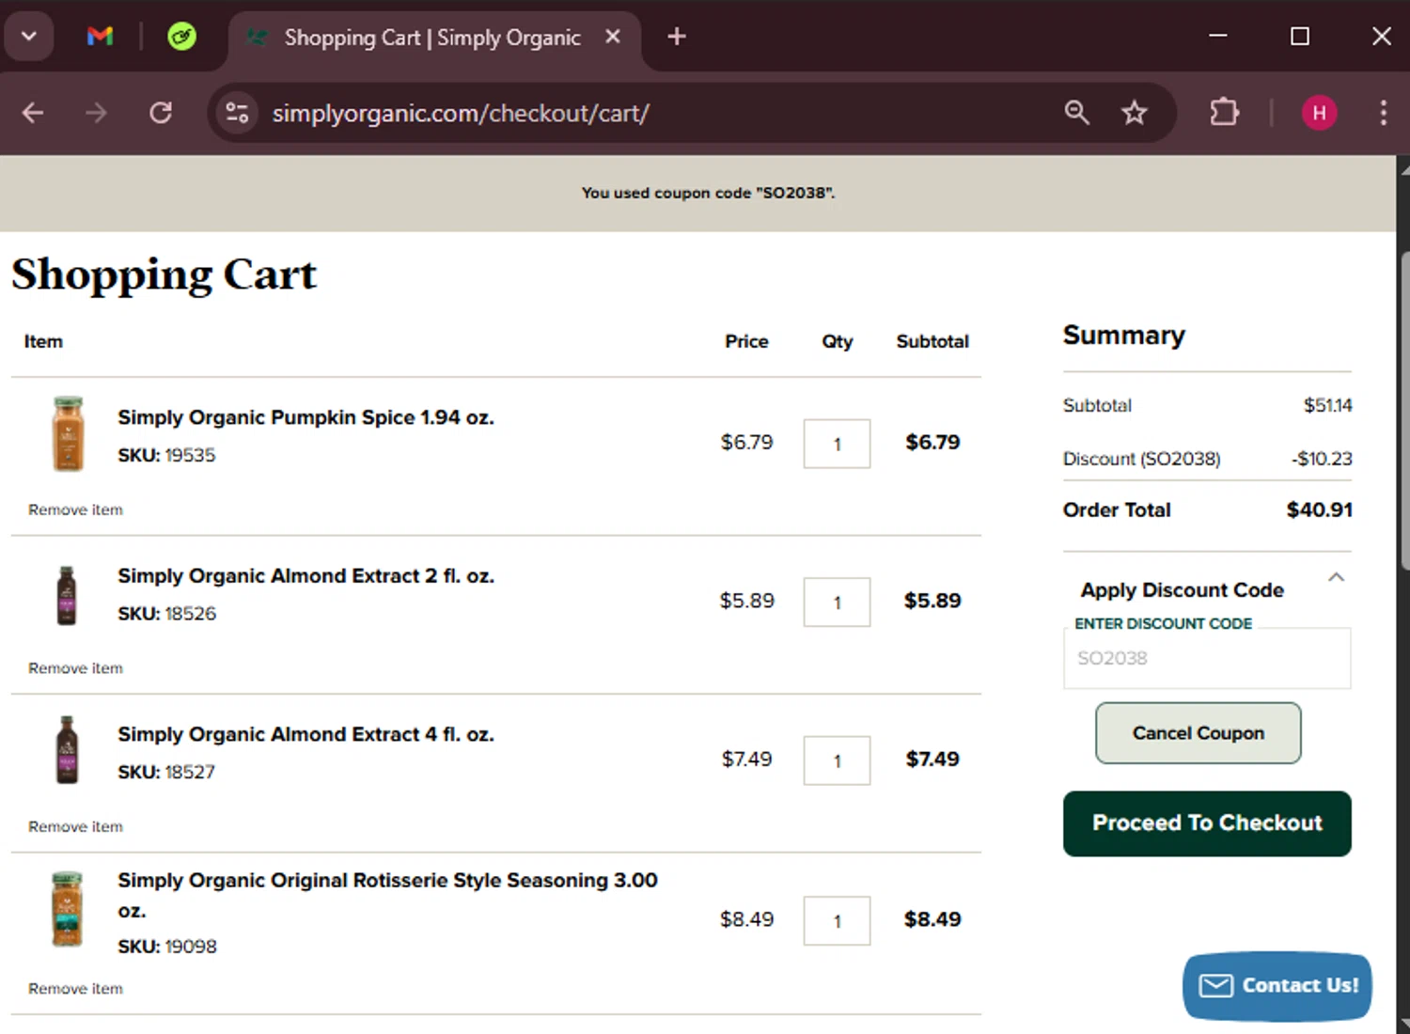View site information icon in address bar
The height and width of the screenshot is (1034, 1410).
pos(237,113)
